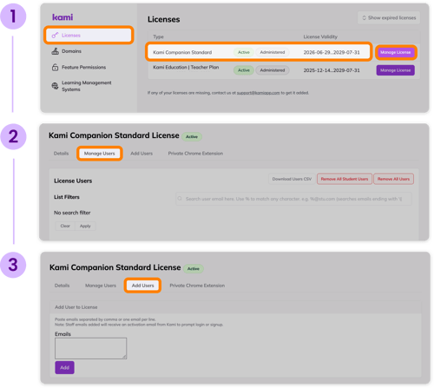This screenshot has height=388, width=434.
Task: Open Details tab in the Add Users panel
Action: point(62,286)
